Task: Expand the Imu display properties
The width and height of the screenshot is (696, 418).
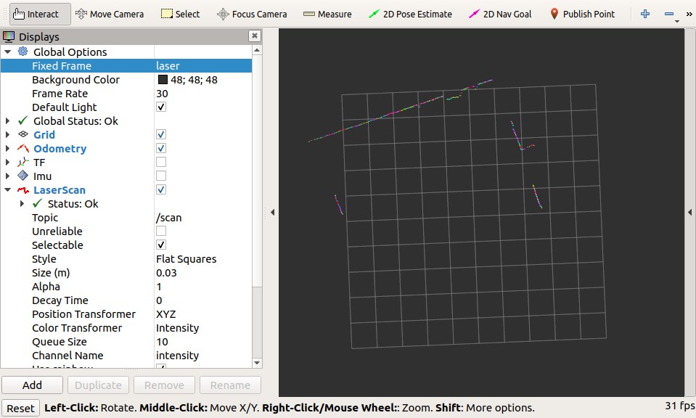Action: point(7,176)
